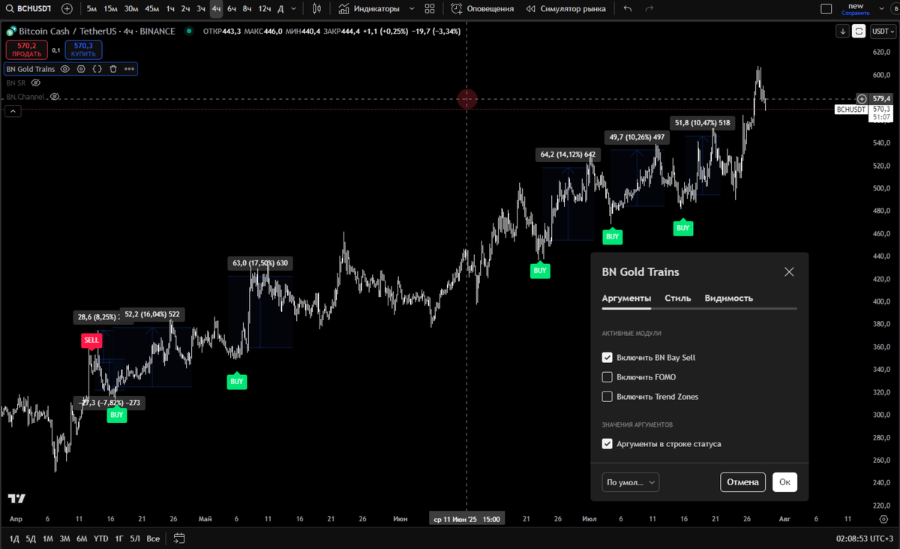Select the 15м timeframe
This screenshot has height=549, width=900.
[x=111, y=9]
